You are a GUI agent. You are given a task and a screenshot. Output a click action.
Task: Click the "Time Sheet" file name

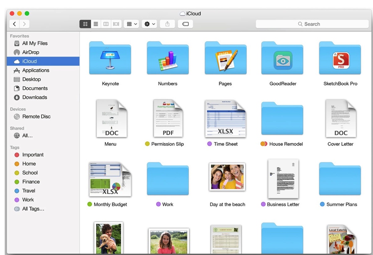[x=226, y=144]
